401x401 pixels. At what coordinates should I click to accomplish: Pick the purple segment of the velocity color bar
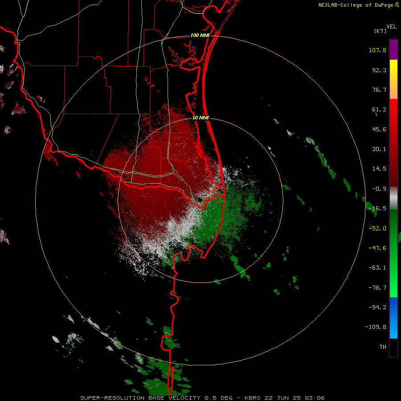(x=393, y=50)
